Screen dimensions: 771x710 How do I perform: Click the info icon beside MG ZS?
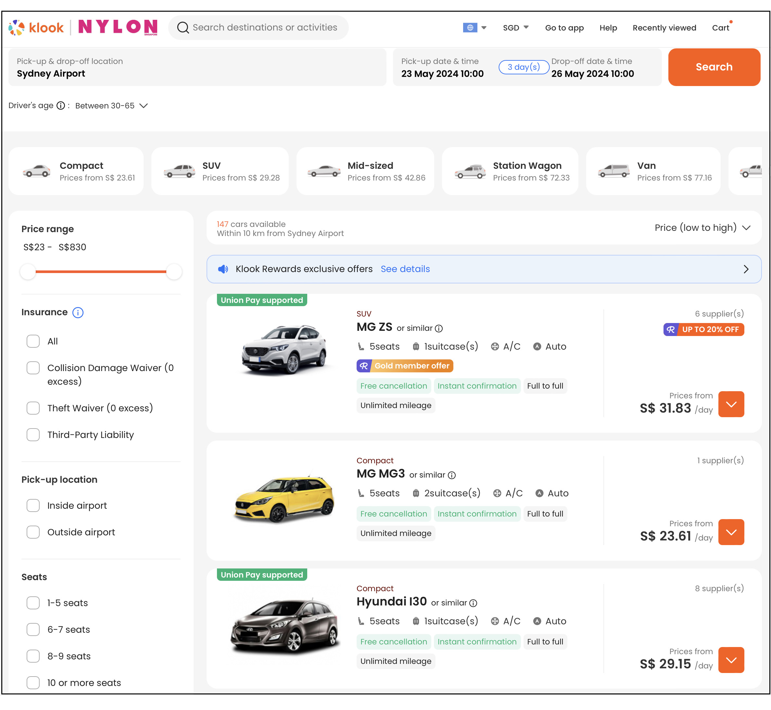(439, 329)
